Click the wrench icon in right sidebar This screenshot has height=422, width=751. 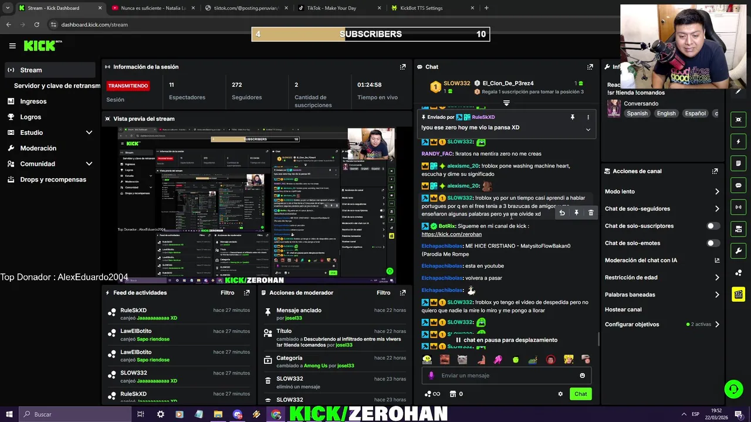tap(738, 251)
